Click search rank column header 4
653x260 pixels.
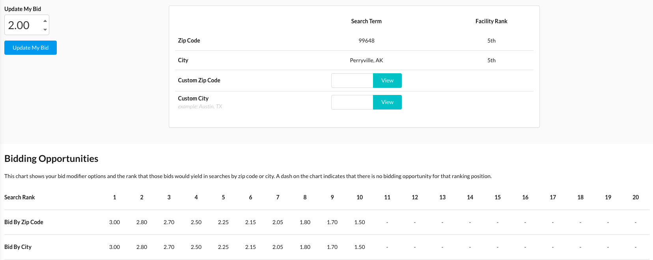coord(196,197)
